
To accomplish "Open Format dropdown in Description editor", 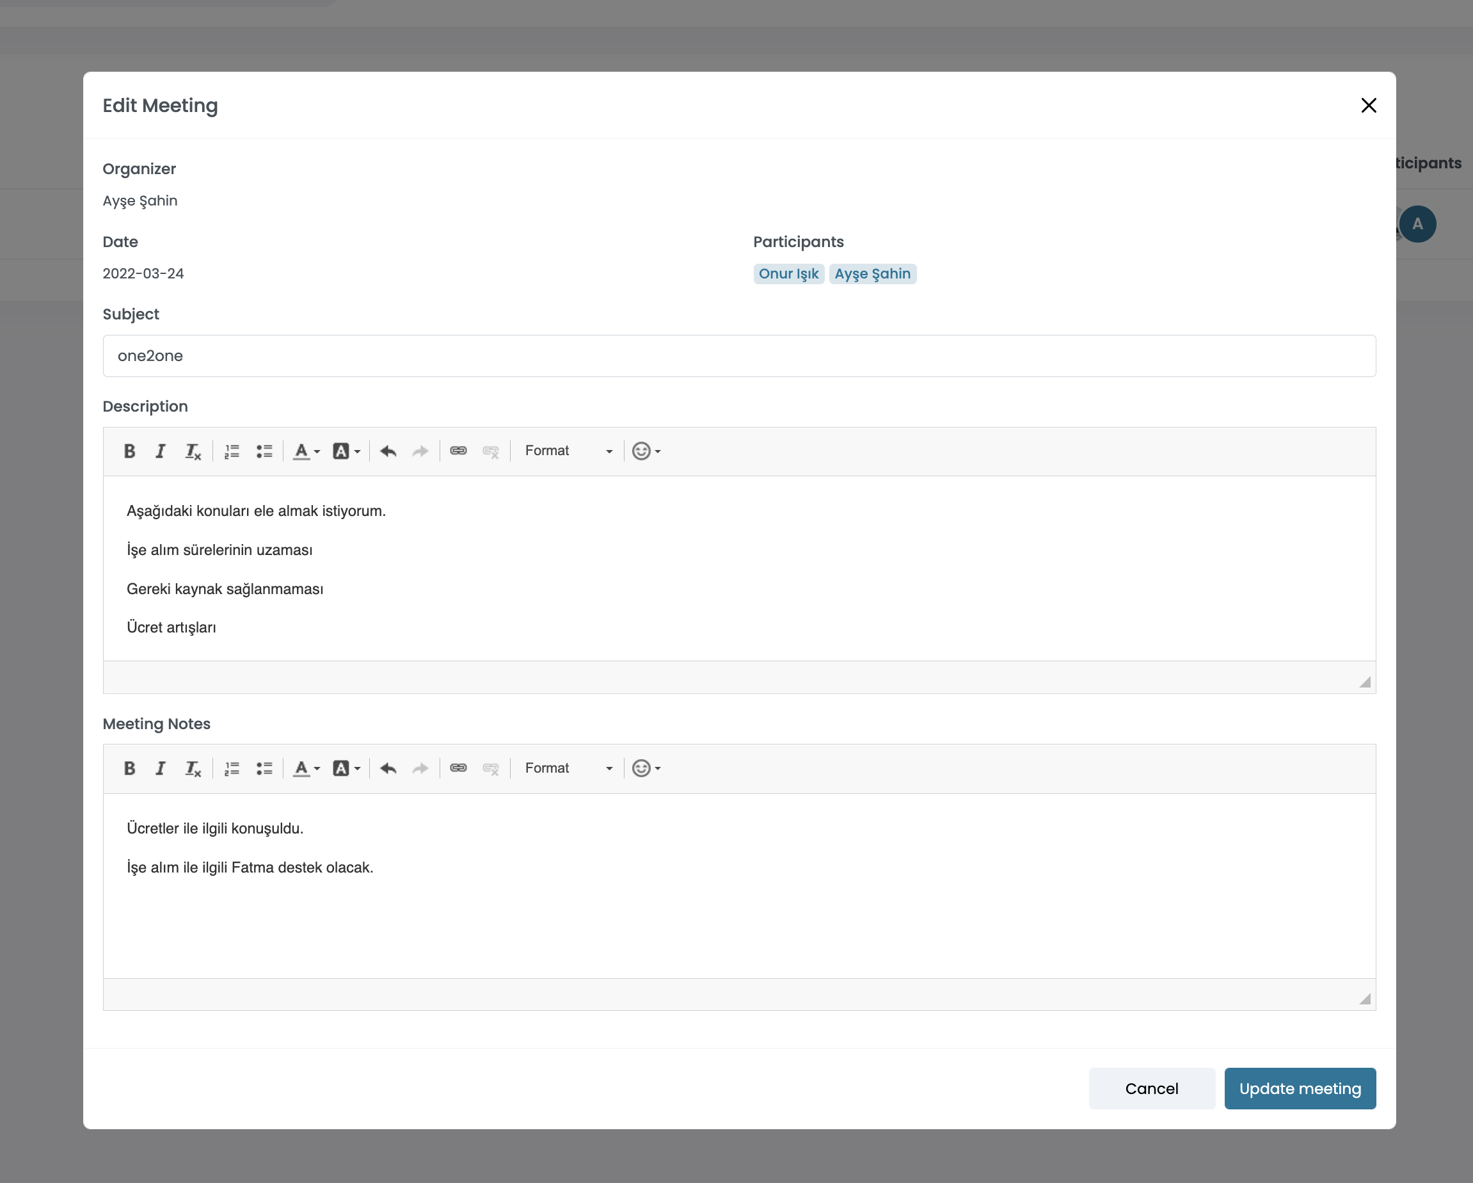I will coord(568,451).
